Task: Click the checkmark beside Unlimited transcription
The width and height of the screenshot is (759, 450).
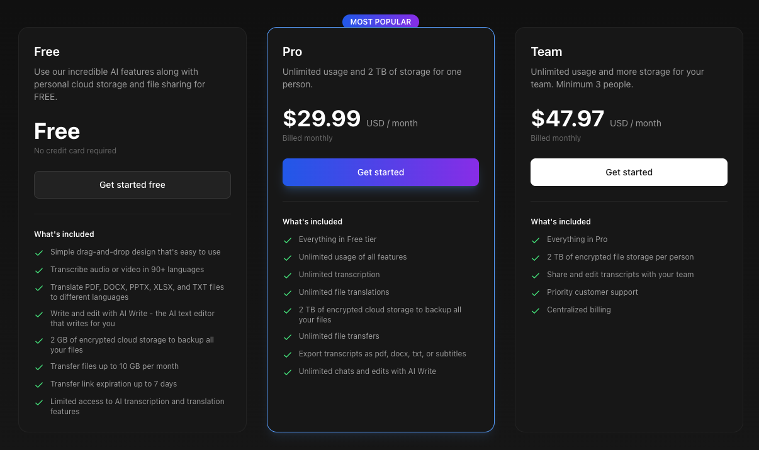Action: click(x=288, y=275)
